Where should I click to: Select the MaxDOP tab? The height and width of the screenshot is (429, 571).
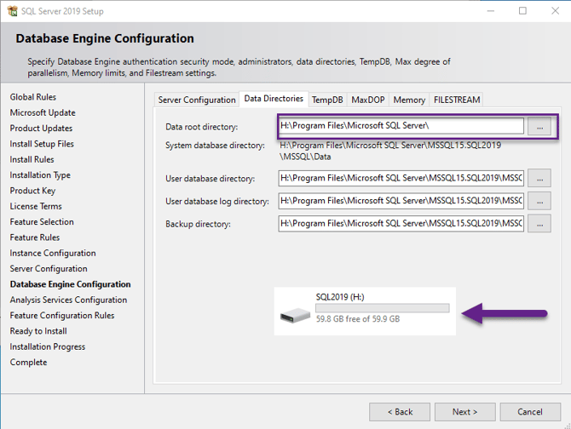(x=367, y=100)
